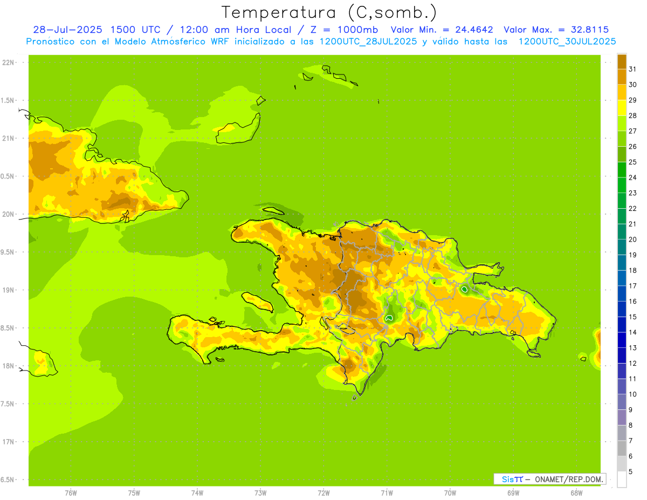
Task: Pick the purple legend swatch between 8 and 9
Action: pos(622,417)
